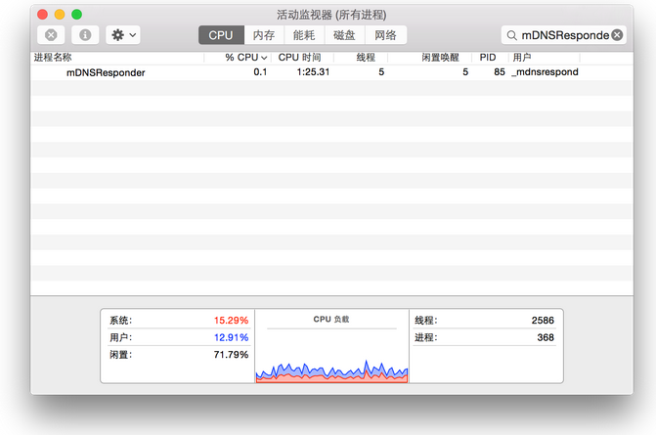This screenshot has height=435, width=656.
Task: Select the mDNSResponder process row
Action: point(293,72)
